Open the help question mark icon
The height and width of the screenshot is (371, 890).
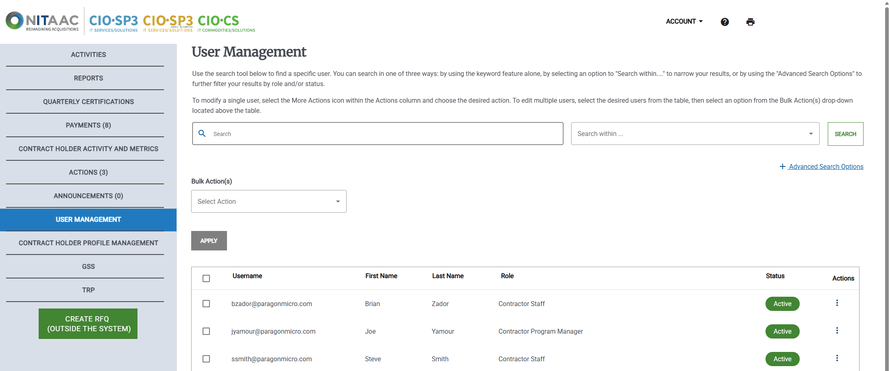tap(725, 22)
